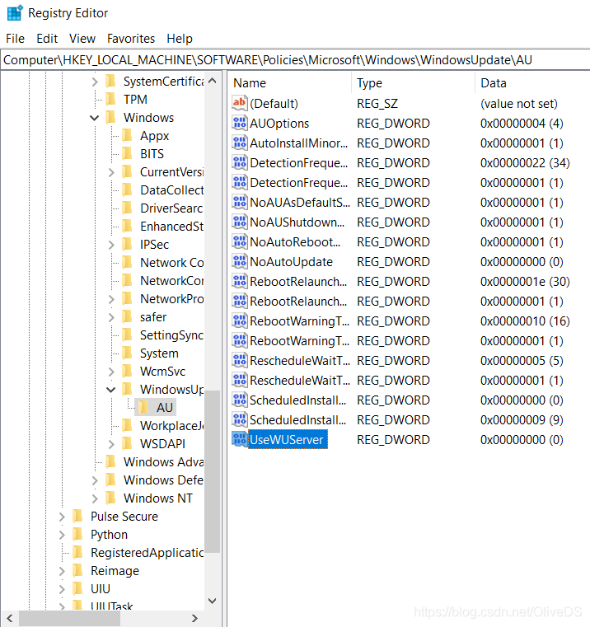Click the (Default) string value icon

click(239, 103)
